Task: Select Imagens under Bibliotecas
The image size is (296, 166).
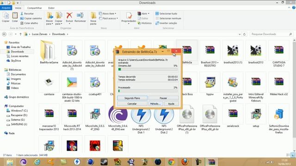Action: point(13,79)
